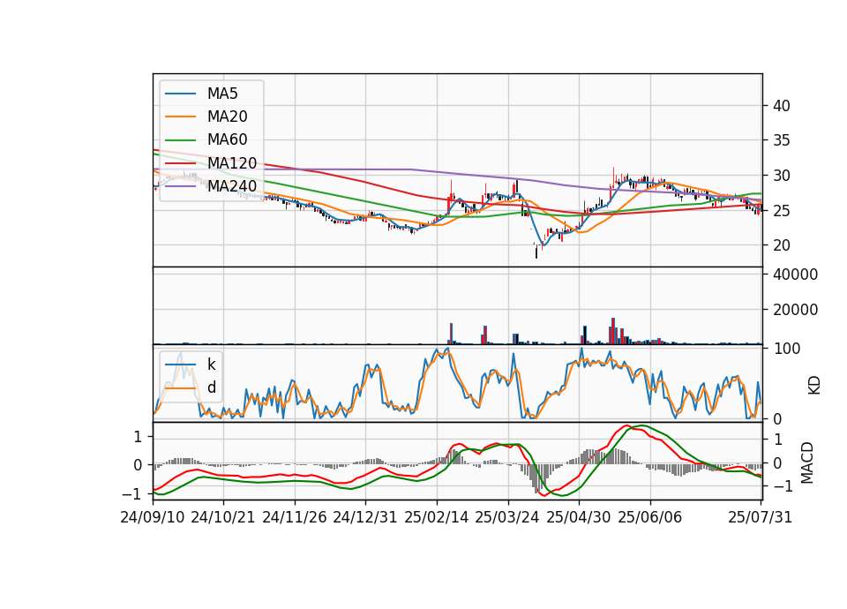Click the 25/06/06 date axis label
This screenshot has height=609, width=847.
click(650, 517)
